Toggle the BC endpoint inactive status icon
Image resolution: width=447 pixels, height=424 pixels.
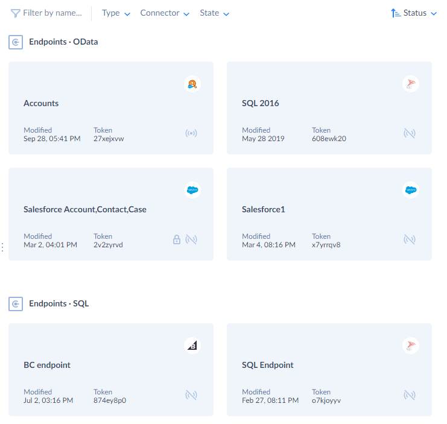(x=191, y=395)
